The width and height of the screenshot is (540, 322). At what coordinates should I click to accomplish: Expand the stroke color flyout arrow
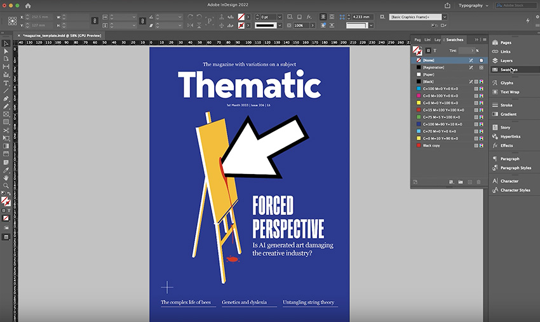(248, 25)
